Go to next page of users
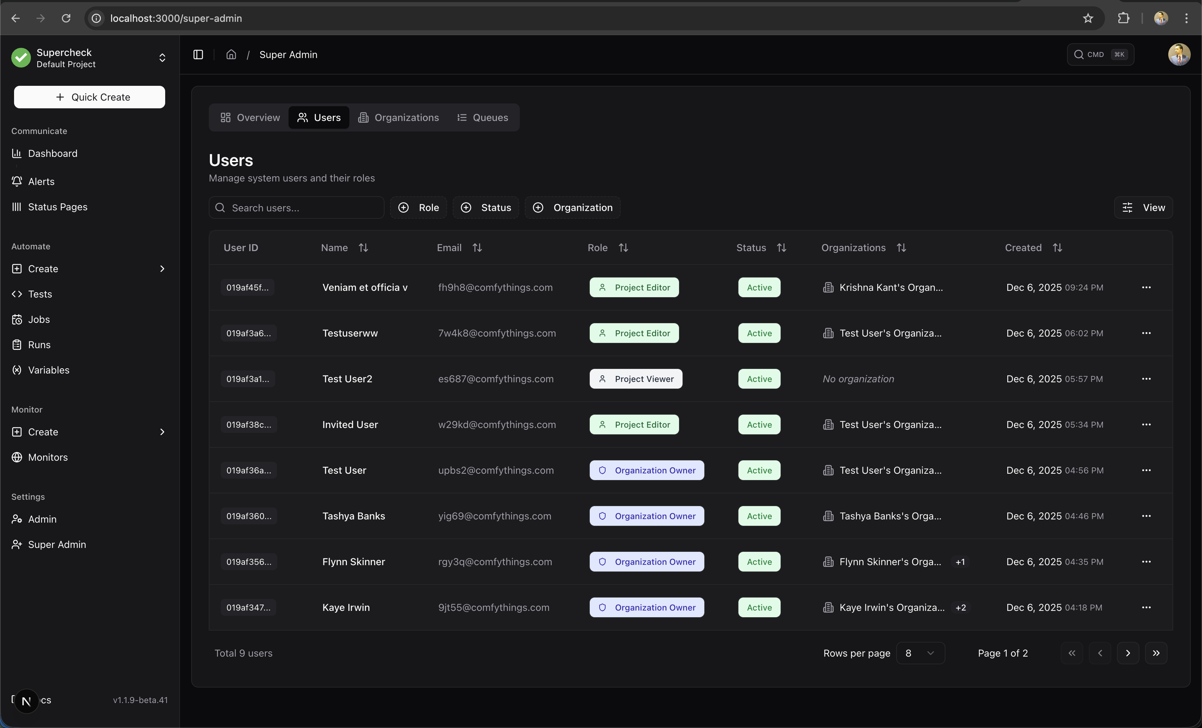Viewport: 1202px width, 728px height. pos(1127,653)
